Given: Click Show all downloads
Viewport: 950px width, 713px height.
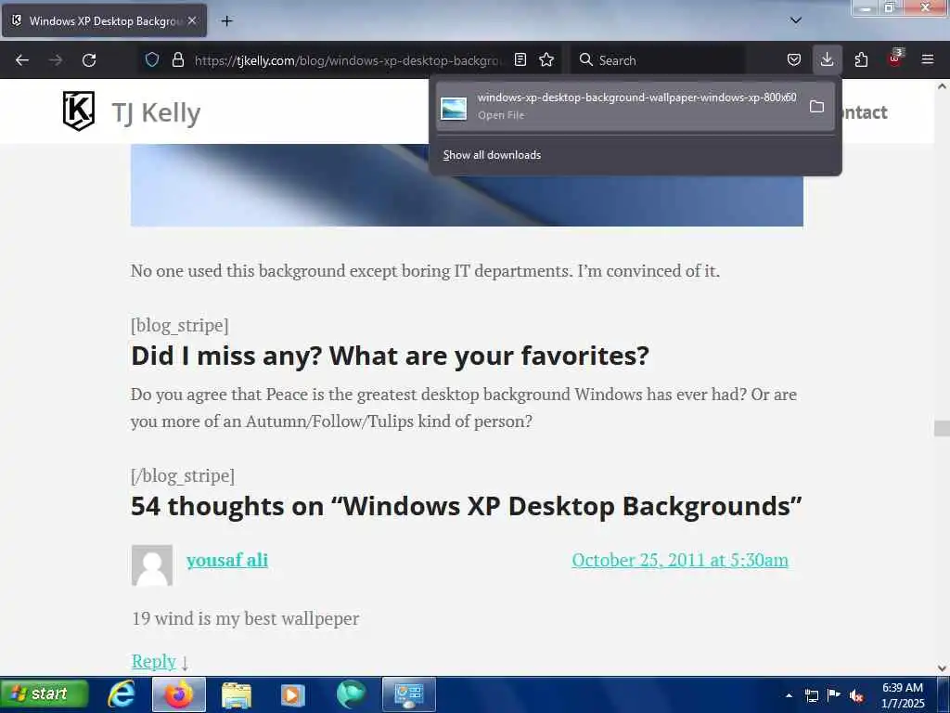Looking at the screenshot, I should tap(492, 155).
